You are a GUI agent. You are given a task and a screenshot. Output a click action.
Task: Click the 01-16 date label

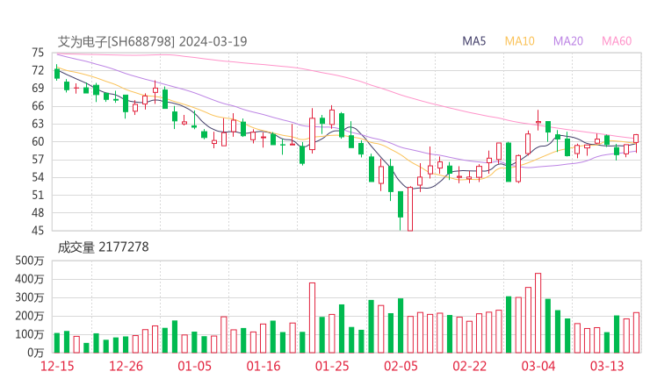coord(264,367)
